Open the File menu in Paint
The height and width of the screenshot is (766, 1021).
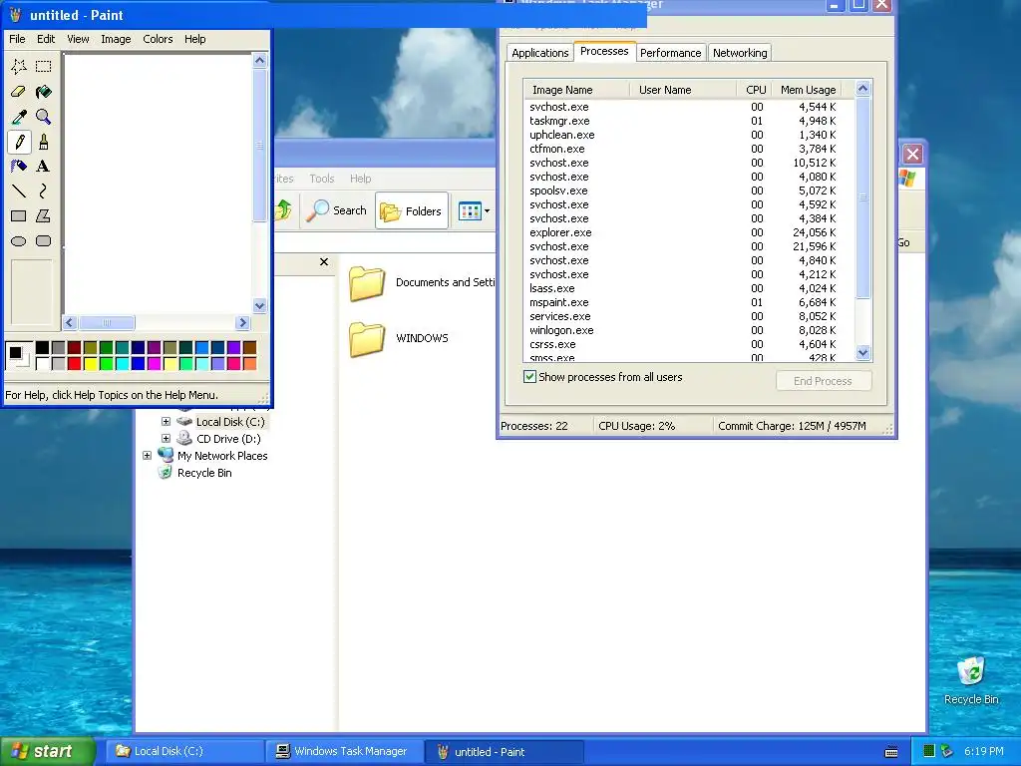point(17,39)
